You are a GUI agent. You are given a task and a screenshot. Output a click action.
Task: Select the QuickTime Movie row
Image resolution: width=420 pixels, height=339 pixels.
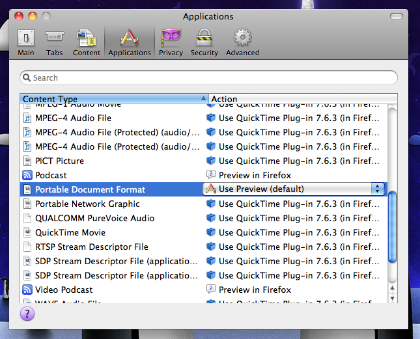(204, 232)
